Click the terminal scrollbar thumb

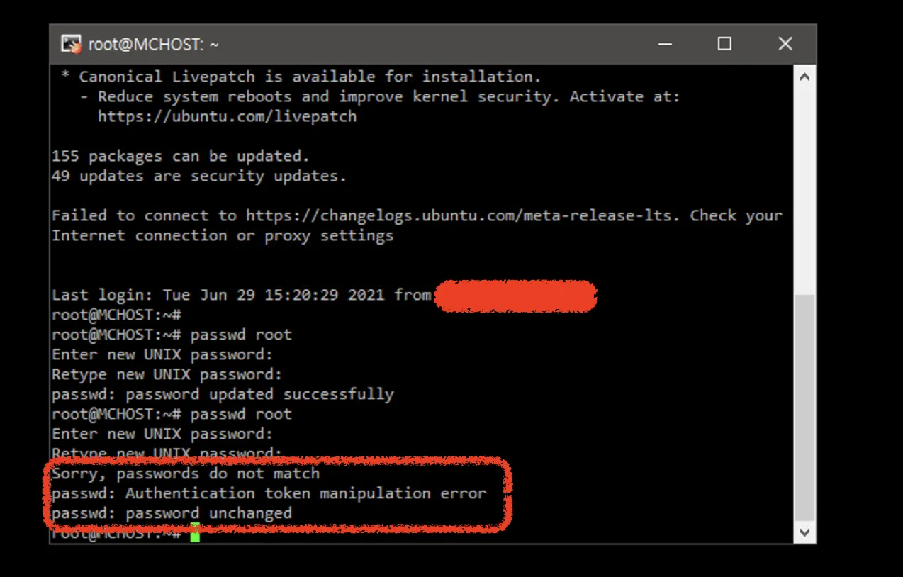[804, 407]
